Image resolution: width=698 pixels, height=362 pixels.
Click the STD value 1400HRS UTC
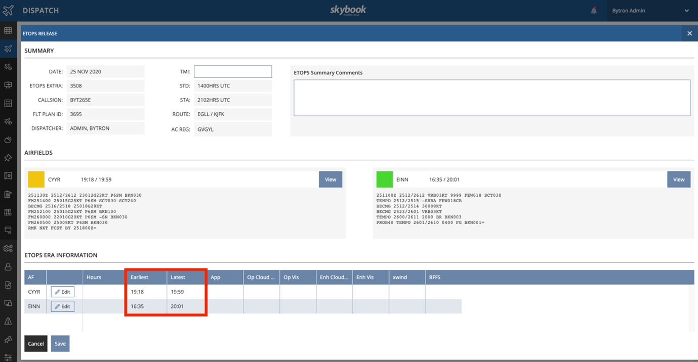point(233,86)
